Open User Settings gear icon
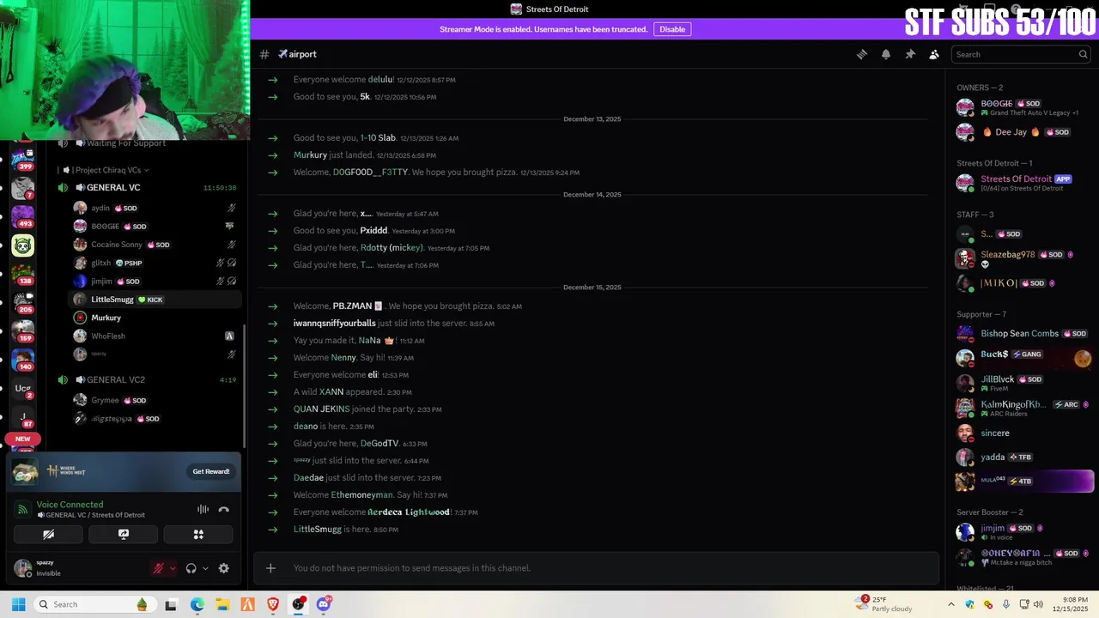 224,568
